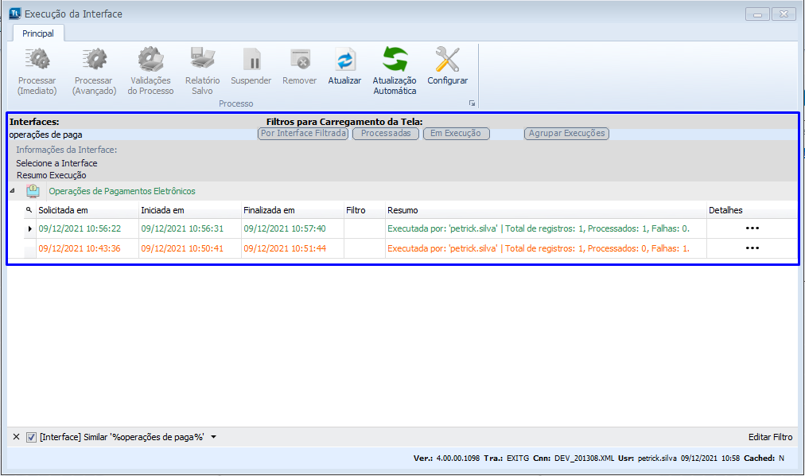
Task: Remove filter with the X button
Action: [x=17, y=437]
